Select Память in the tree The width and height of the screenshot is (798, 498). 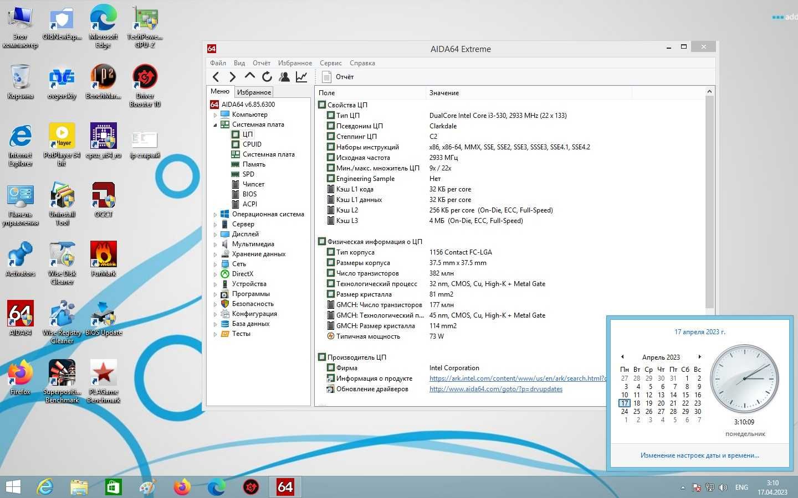pos(254,164)
